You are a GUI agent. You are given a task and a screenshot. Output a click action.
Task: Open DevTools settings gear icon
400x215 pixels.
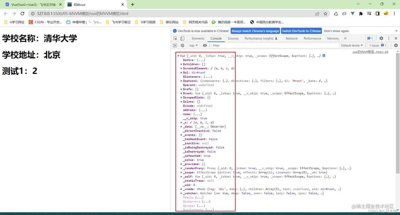(x=381, y=38)
